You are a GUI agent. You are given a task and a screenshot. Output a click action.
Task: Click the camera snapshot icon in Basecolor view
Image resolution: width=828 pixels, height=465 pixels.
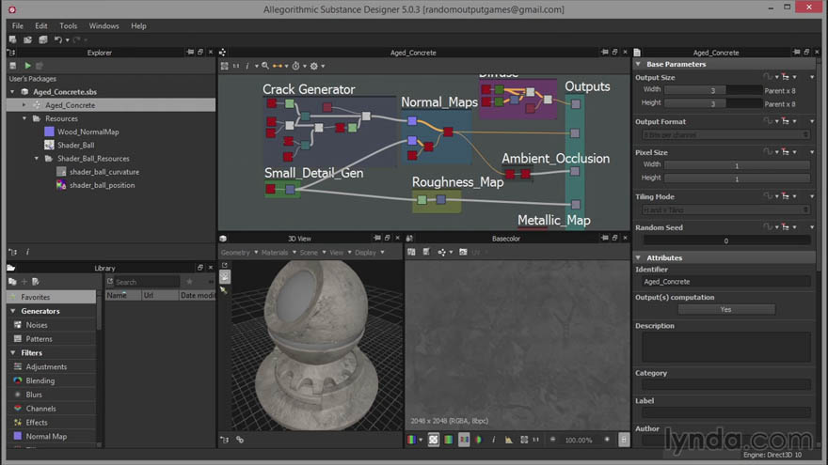coord(463,252)
